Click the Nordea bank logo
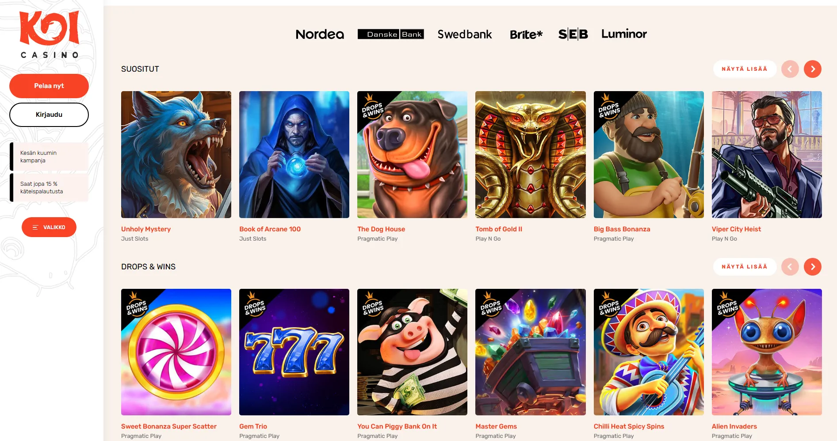Screen dimensions: 837x441 tap(320, 34)
